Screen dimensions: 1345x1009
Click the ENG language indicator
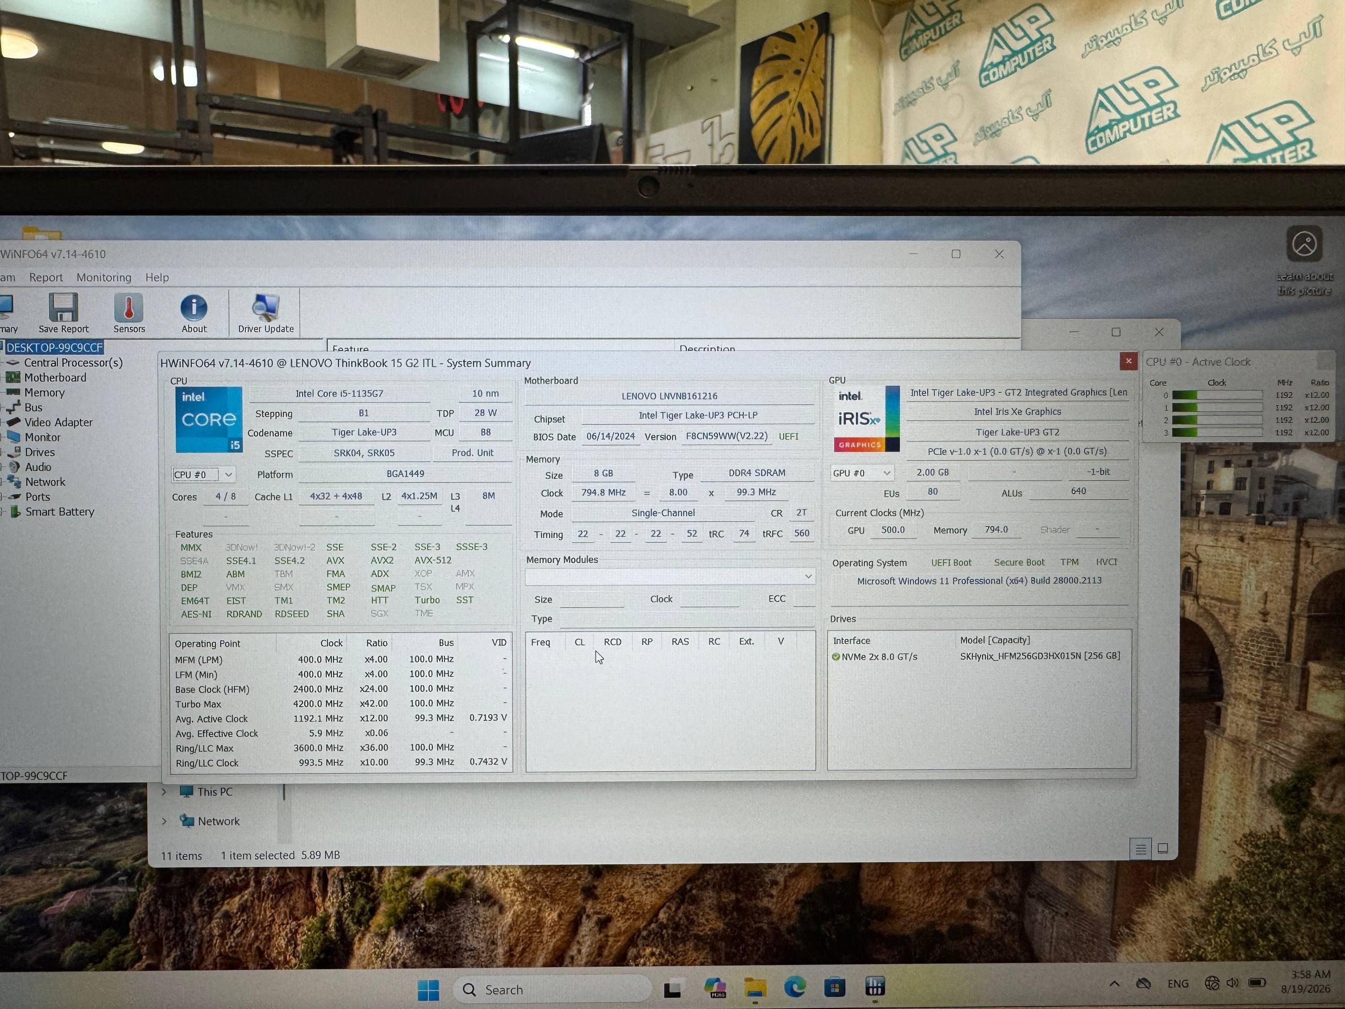1178,983
